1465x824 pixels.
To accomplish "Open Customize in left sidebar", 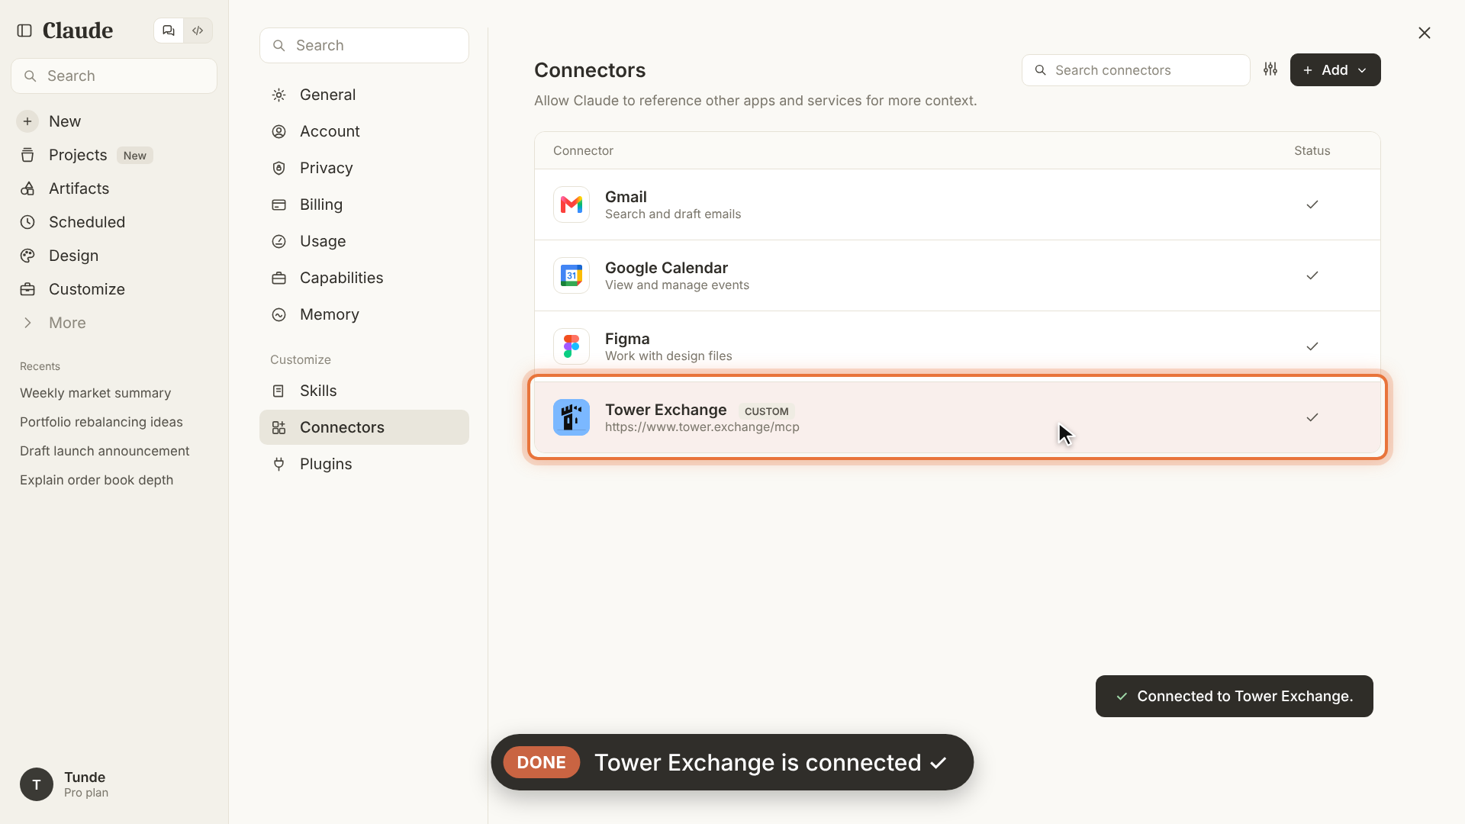I will 114,289.
